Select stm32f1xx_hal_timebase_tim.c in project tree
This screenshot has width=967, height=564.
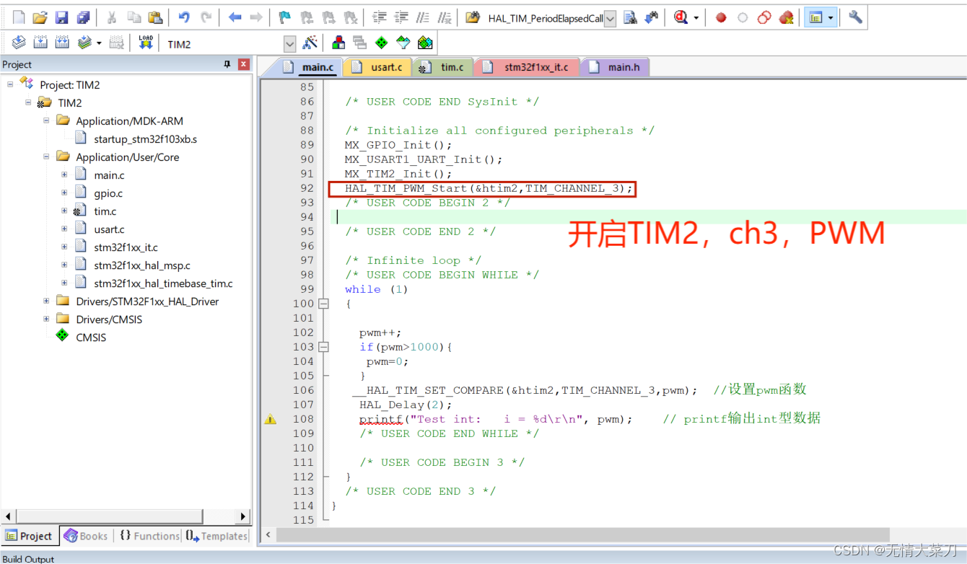[163, 283]
